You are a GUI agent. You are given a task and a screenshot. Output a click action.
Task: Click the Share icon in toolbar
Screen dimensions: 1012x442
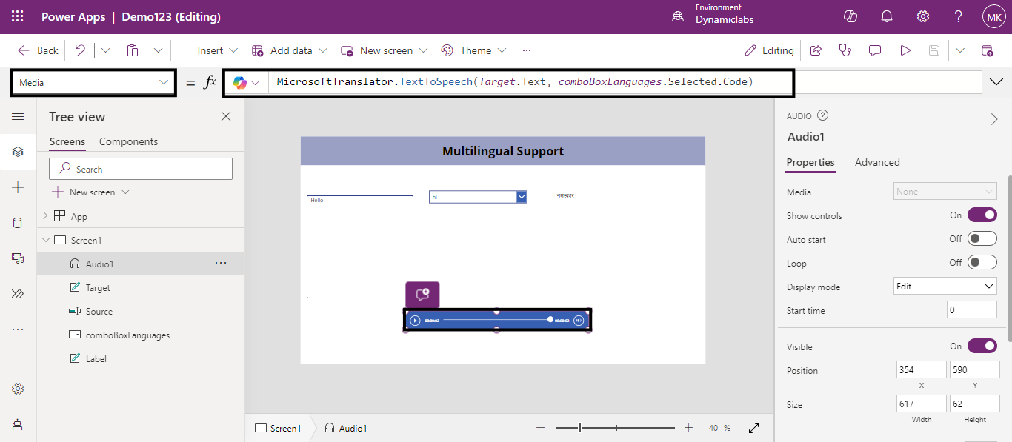(x=816, y=50)
